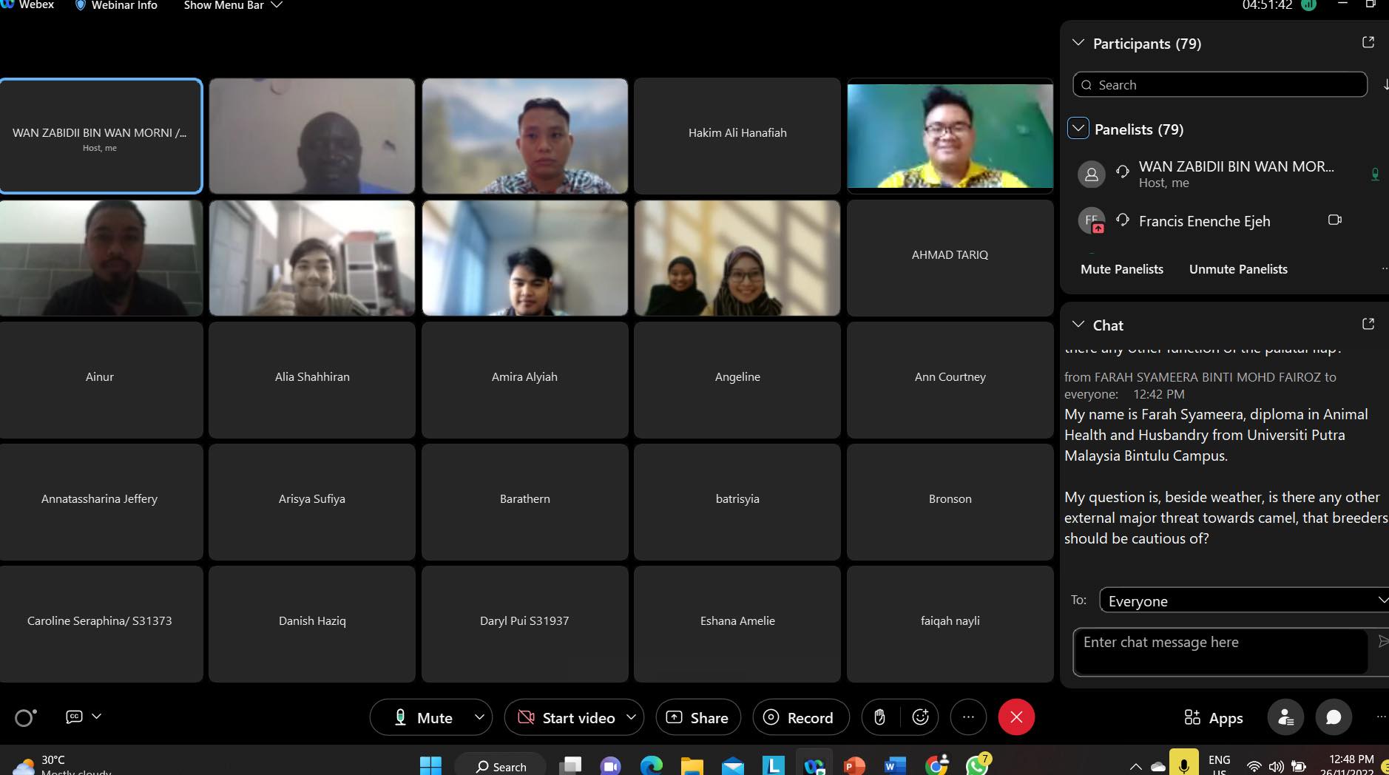Viewport: 1389px width, 775px height.
Task: Send the chat message with the arrow icon
Action: pyautogui.click(x=1382, y=641)
